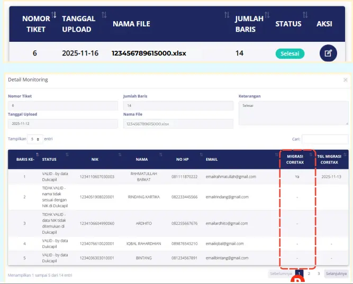353x284 pixels.
Task: Click name ARDHITO
Action: point(143,224)
